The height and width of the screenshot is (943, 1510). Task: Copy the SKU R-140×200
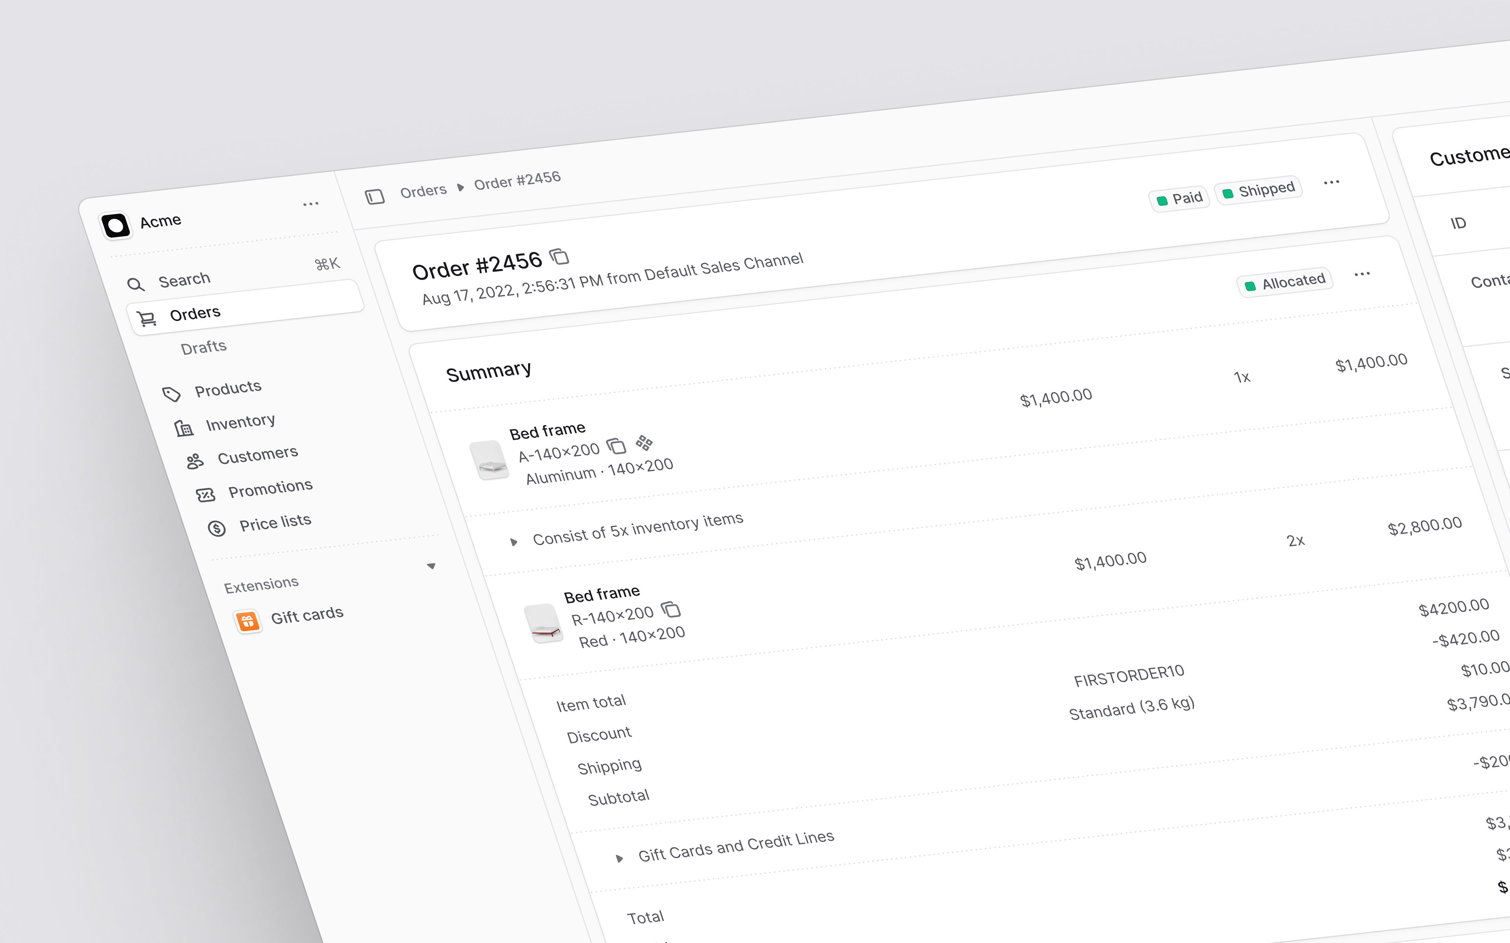point(671,609)
